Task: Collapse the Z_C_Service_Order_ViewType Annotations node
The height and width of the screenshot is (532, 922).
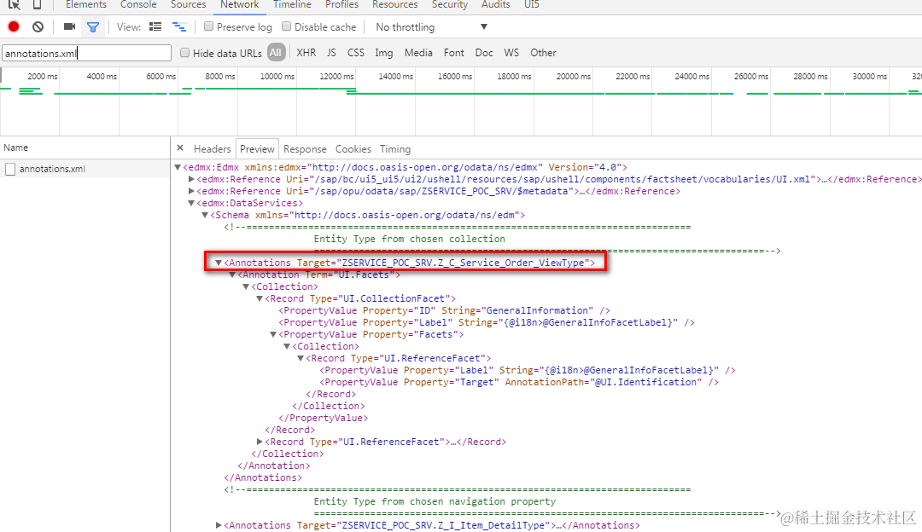Action: 219,263
